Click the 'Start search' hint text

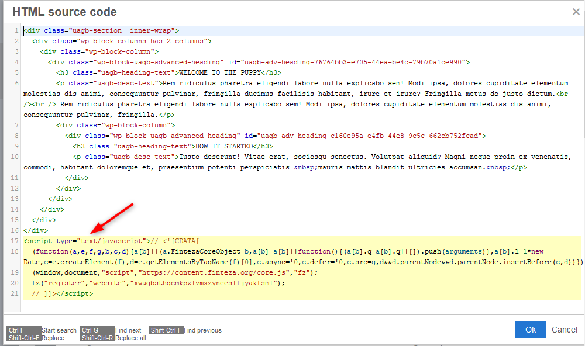tap(59, 330)
